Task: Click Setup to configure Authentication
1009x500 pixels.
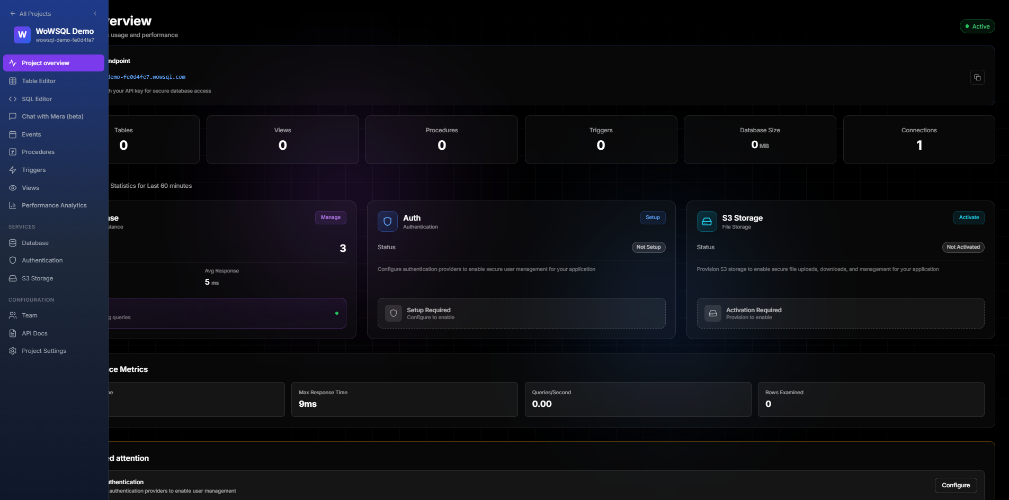Action: pyautogui.click(x=653, y=217)
